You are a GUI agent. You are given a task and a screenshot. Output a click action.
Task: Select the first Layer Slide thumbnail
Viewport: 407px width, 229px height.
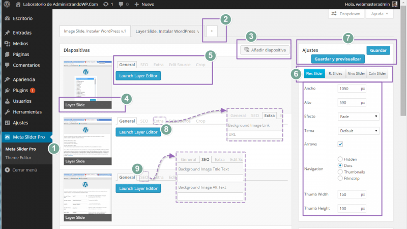[88, 85]
